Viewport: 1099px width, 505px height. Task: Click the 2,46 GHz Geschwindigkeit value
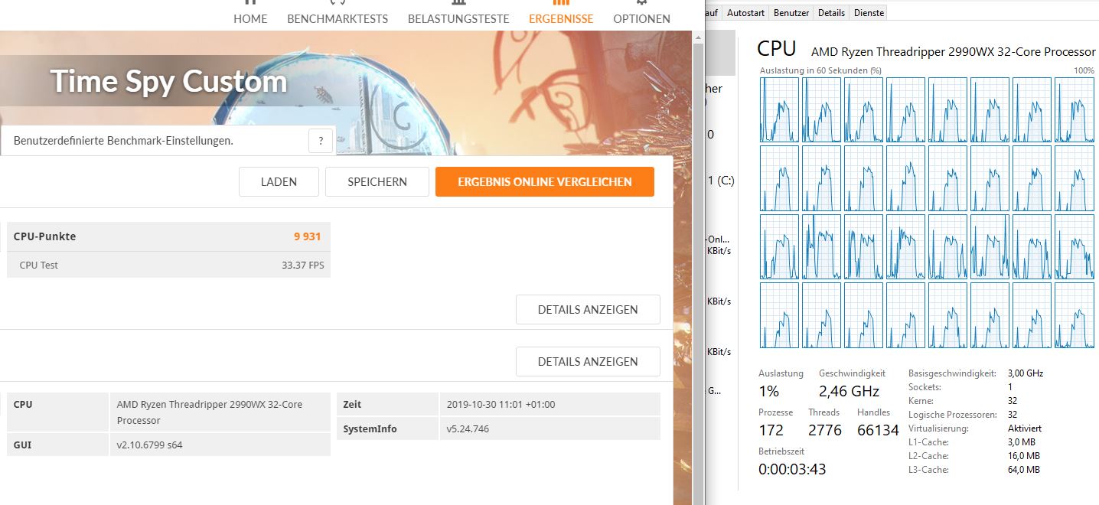tap(849, 391)
